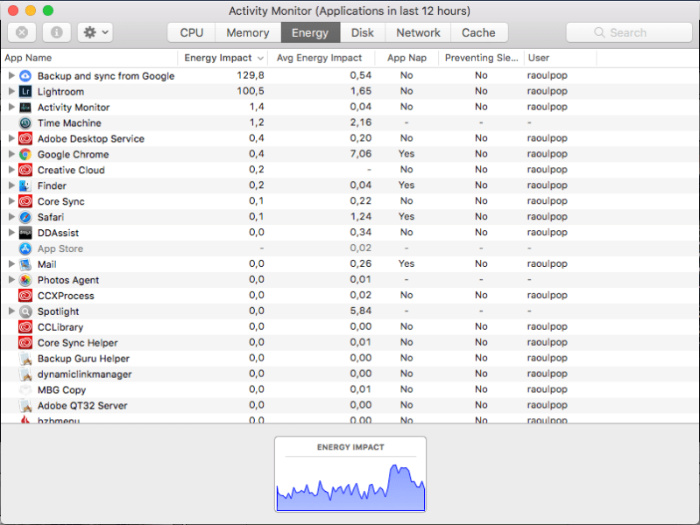Sort by Avg Energy Impact column

click(319, 58)
